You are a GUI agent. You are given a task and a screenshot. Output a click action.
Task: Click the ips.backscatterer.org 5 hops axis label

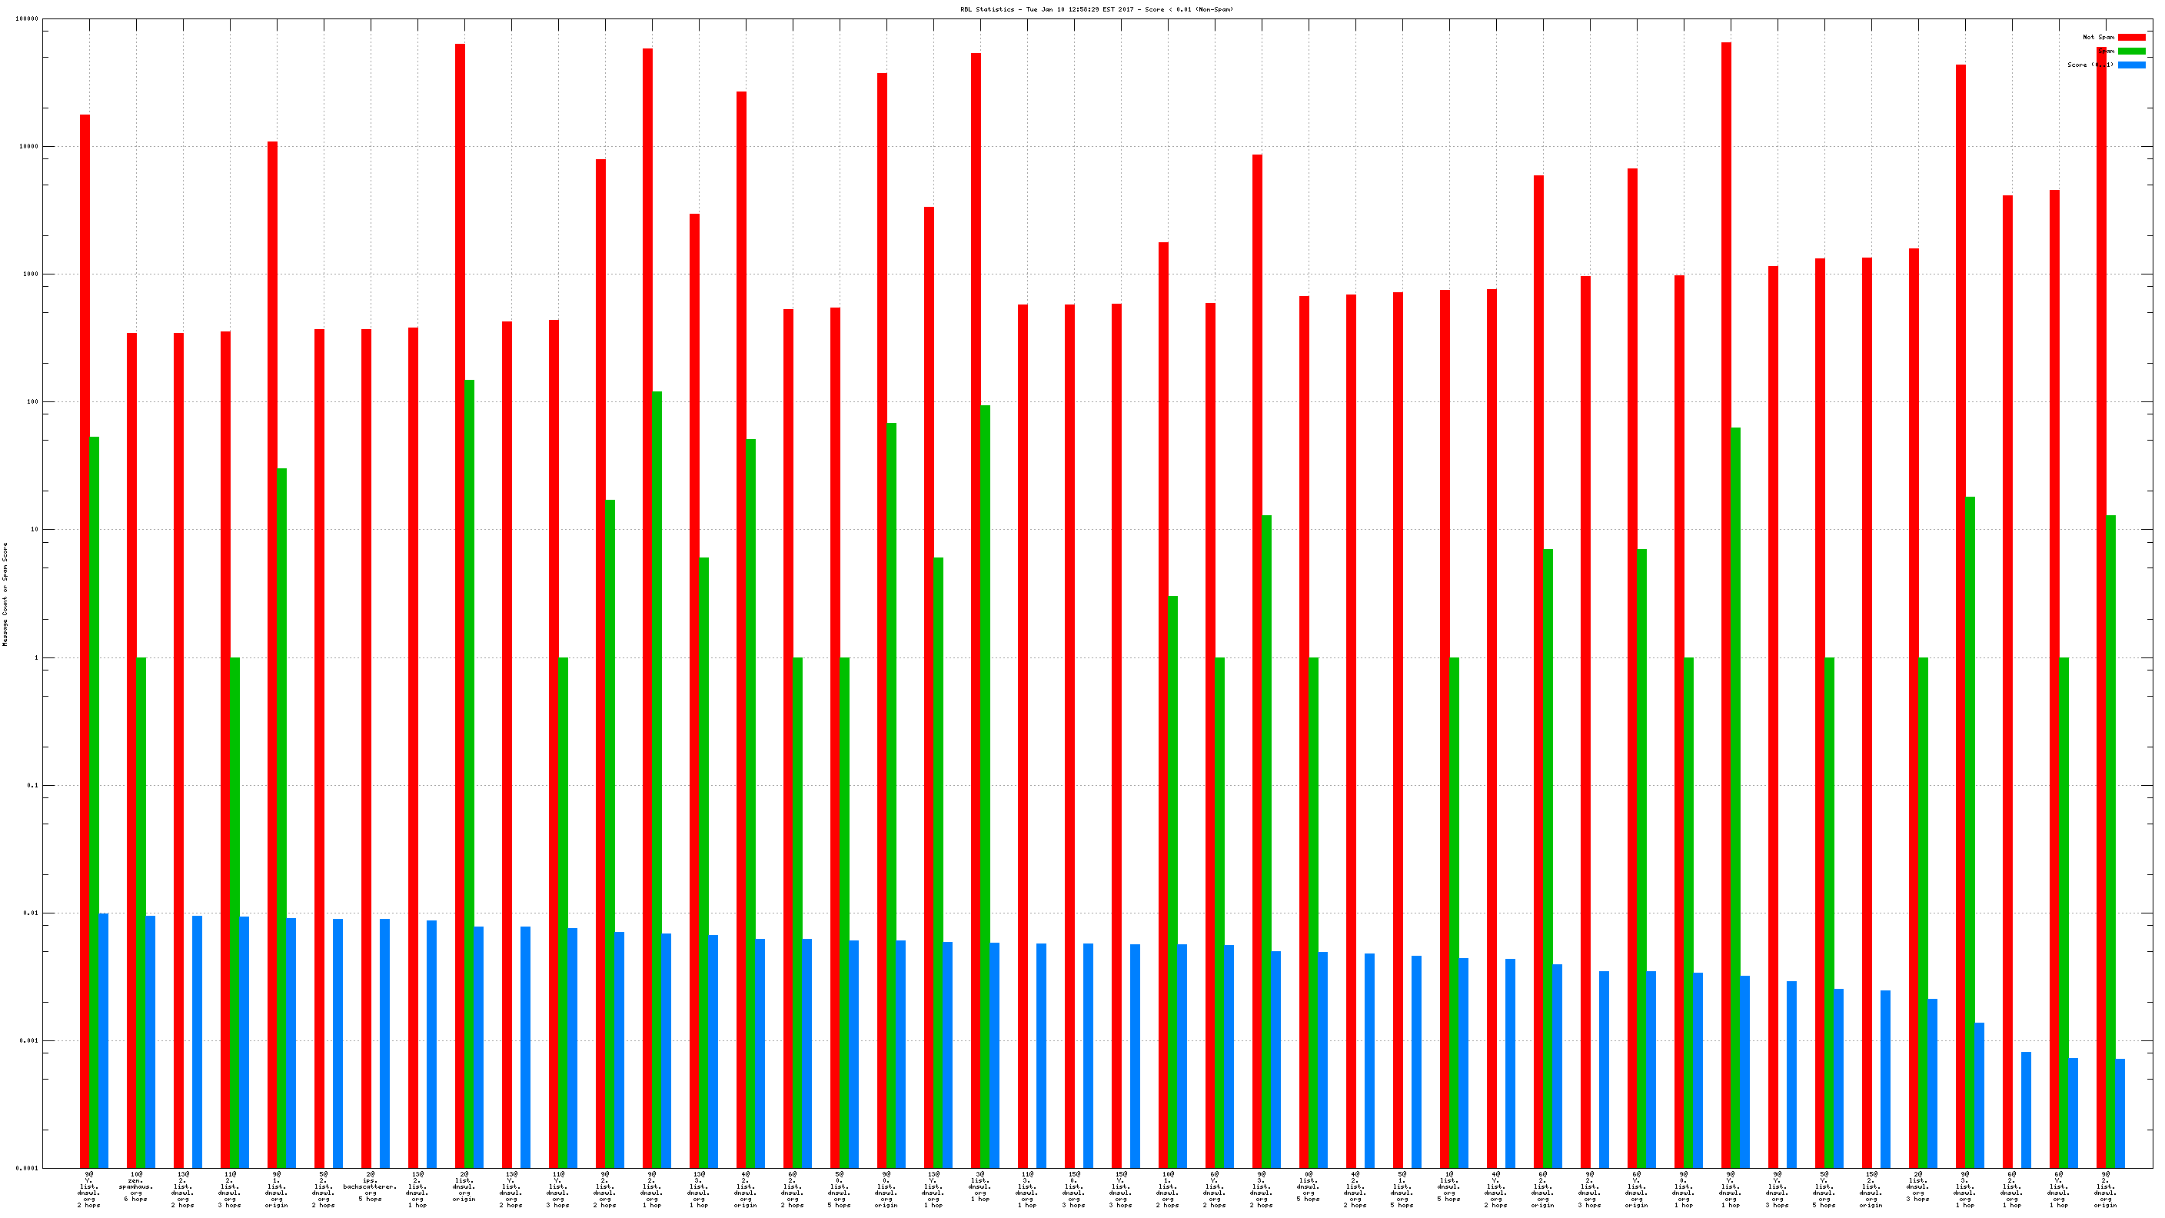click(370, 1186)
